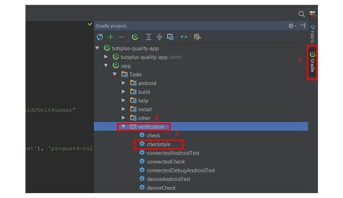Open the panel gear options menu
The image size is (343, 198).
pyautogui.click(x=292, y=26)
